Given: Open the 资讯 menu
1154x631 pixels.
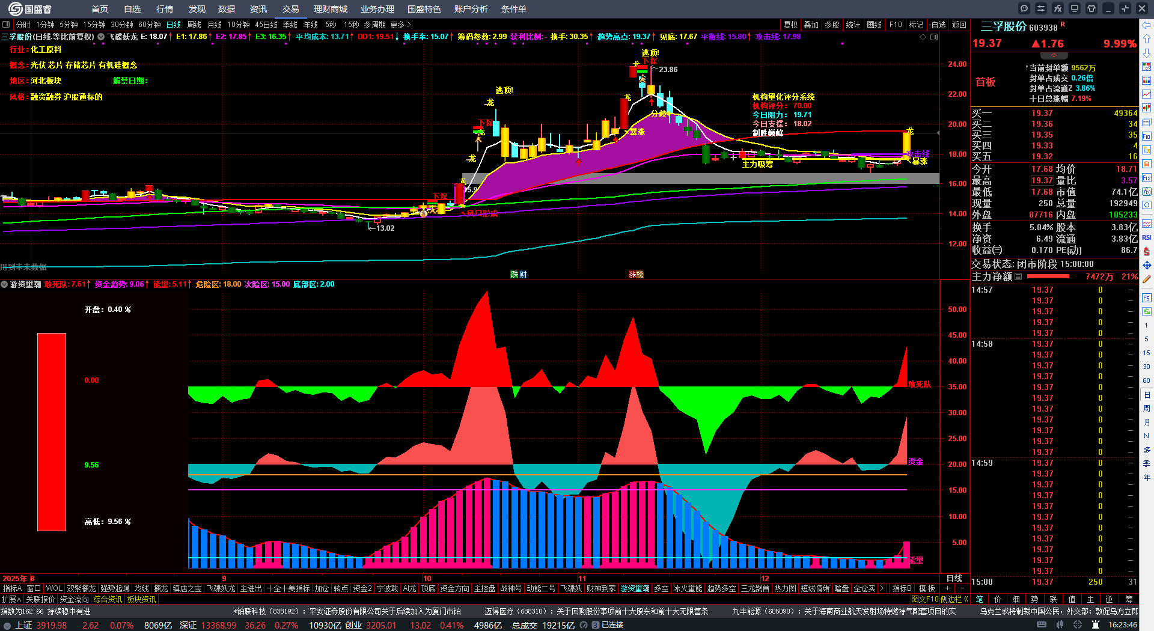Looking at the screenshot, I should click(x=258, y=9).
